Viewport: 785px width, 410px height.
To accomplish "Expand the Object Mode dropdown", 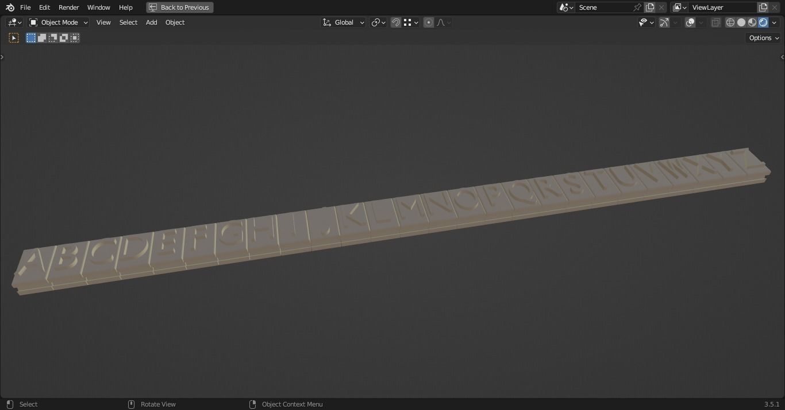I will pyautogui.click(x=58, y=22).
